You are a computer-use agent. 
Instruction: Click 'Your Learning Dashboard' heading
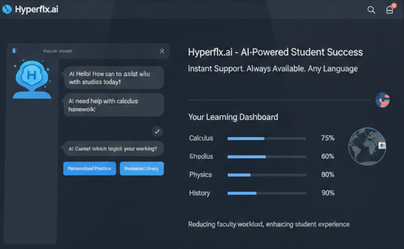click(x=233, y=117)
